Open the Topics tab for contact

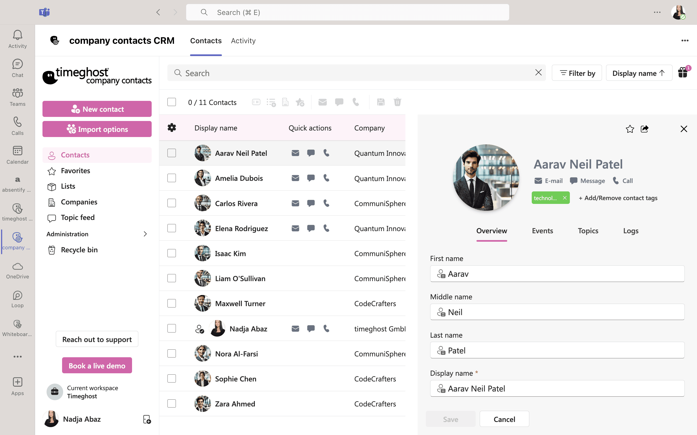point(588,231)
